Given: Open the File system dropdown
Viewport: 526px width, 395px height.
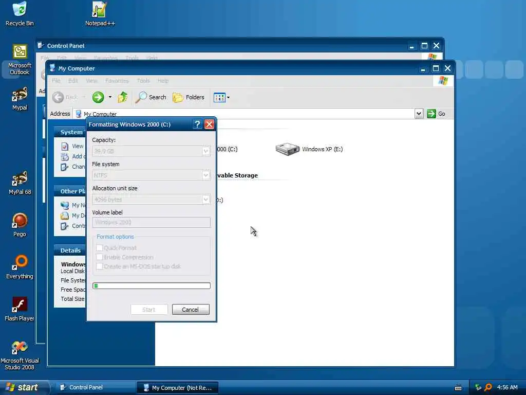Looking at the screenshot, I should tap(205, 175).
